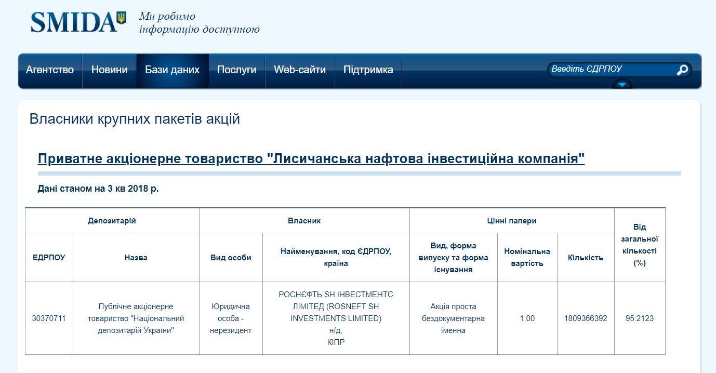Click the heading Власники крупних пакетів акцій

135,119
